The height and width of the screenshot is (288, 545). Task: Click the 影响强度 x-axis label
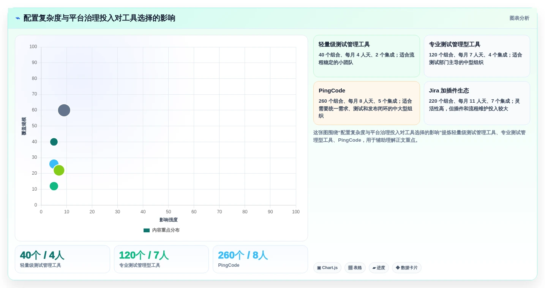[169, 220]
